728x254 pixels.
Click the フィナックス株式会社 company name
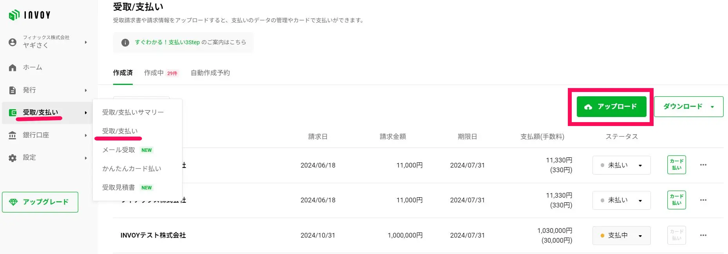46,38
